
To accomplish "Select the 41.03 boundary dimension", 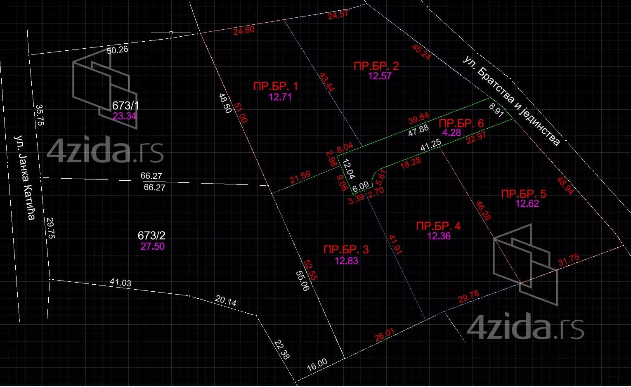I will [x=121, y=283].
